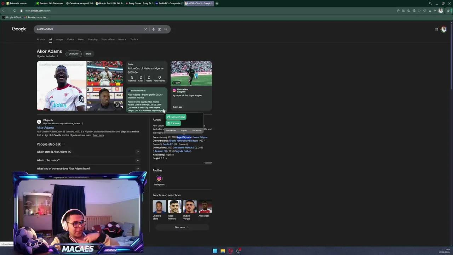Open the News results tab
Viewport: 453px width, 255px height.
pos(81,39)
